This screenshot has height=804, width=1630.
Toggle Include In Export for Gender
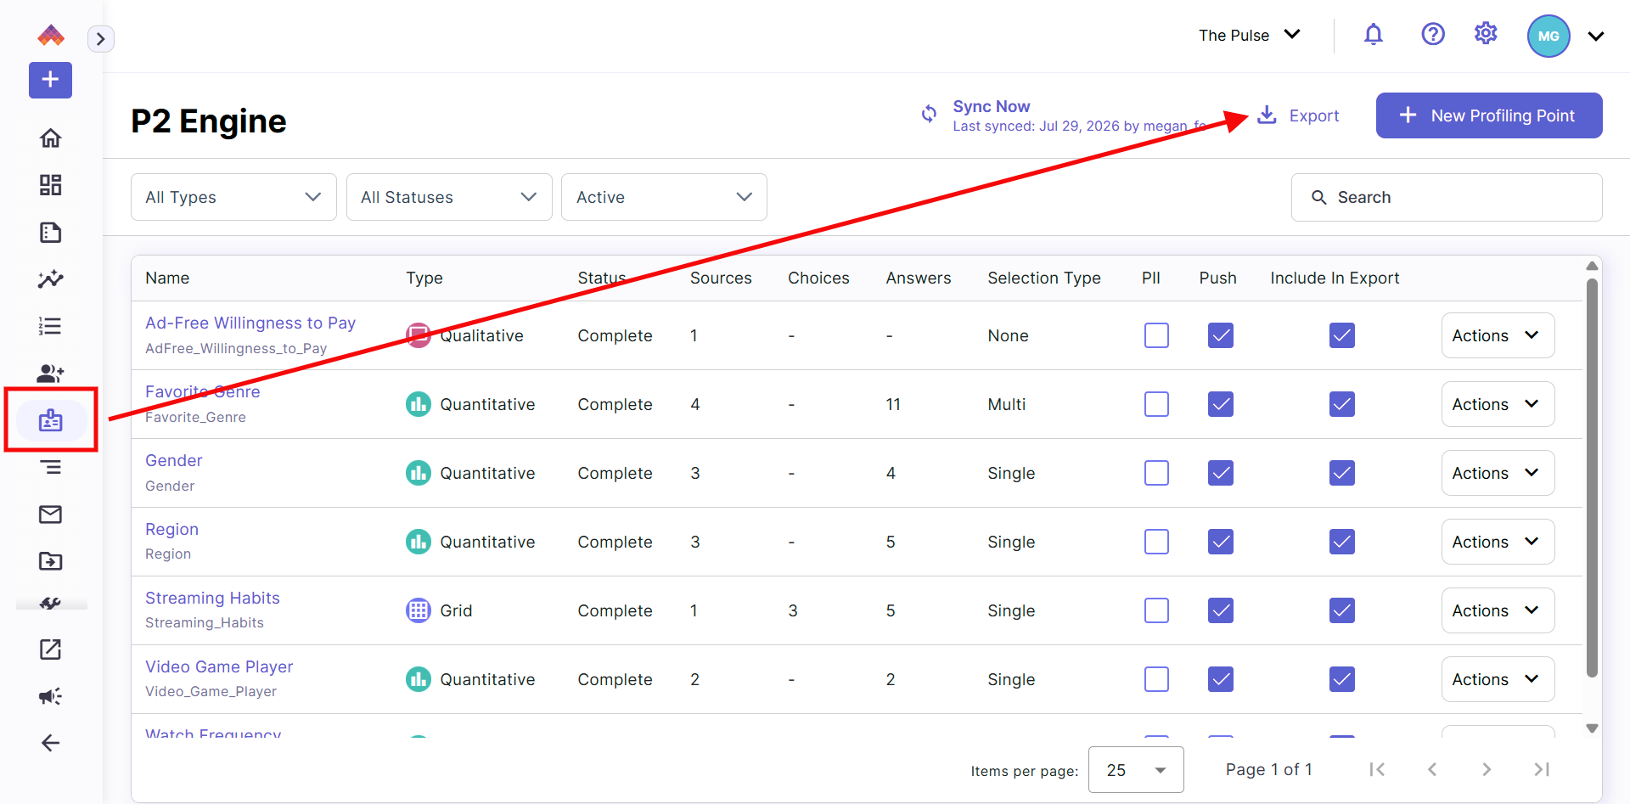coord(1342,473)
